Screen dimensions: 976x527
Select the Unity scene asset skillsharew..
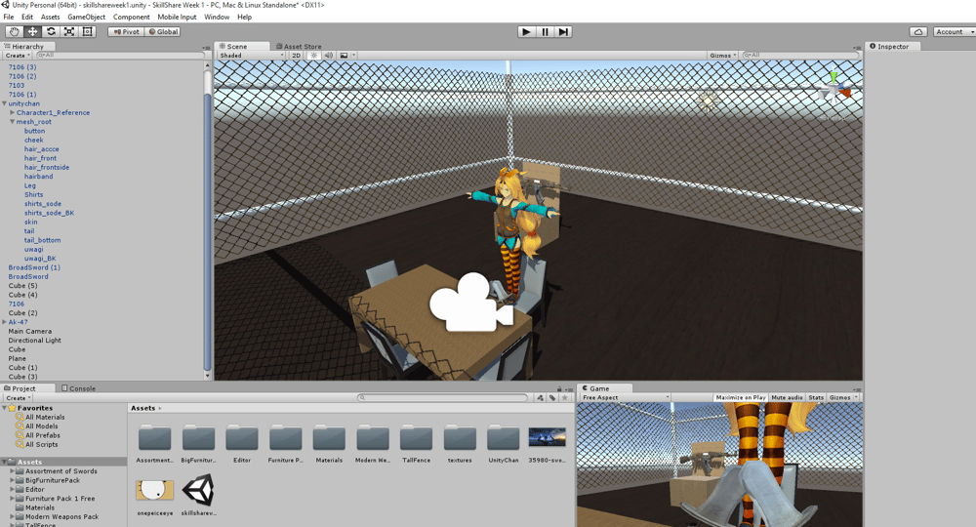pyautogui.click(x=198, y=490)
